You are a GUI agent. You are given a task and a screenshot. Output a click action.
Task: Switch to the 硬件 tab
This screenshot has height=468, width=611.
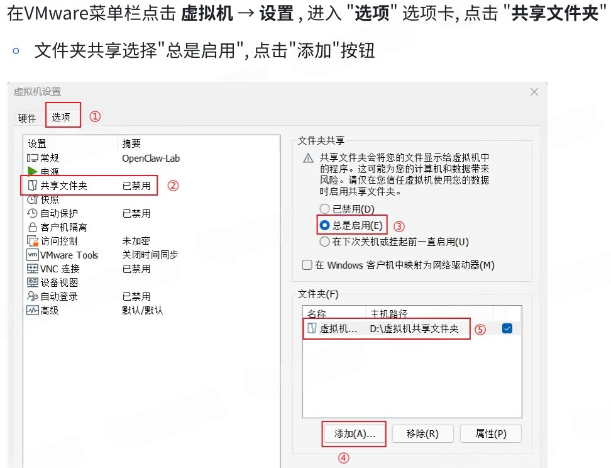click(x=27, y=118)
